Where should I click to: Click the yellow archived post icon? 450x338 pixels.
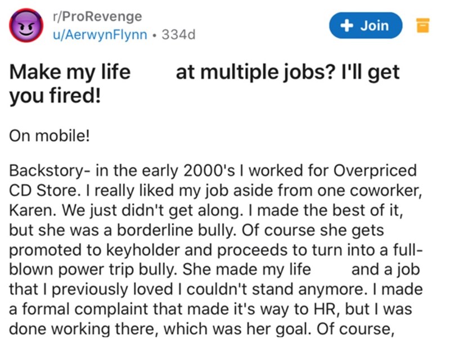[424, 25]
